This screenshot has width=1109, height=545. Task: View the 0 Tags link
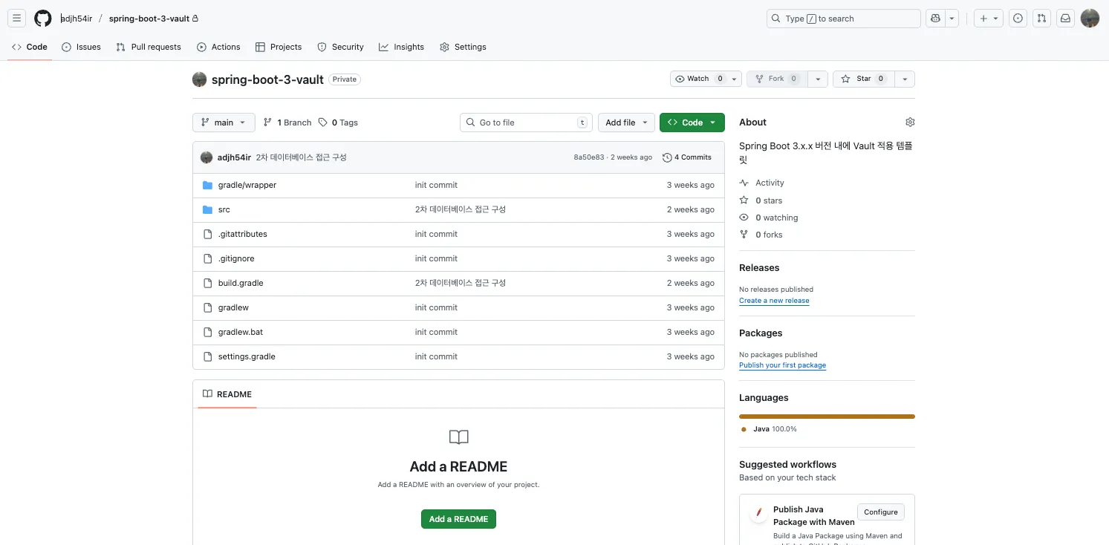[338, 123]
